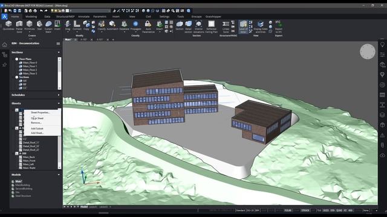
Task: Toggle the Level of Detail button
Action: point(243,27)
